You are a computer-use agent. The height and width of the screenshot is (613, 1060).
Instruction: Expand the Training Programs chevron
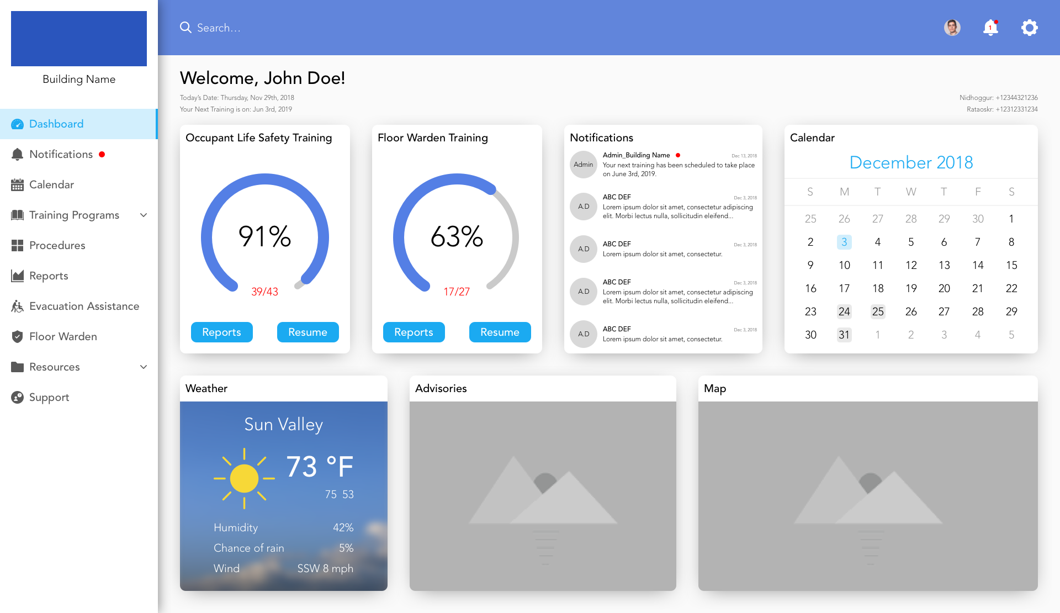pyautogui.click(x=144, y=215)
